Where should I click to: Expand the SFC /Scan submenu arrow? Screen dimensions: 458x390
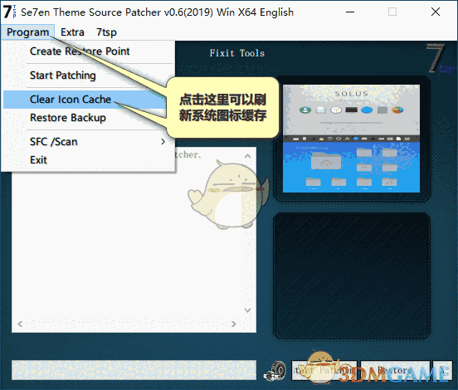click(163, 142)
